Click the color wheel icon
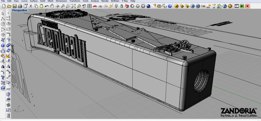Viewport: 261px width, 121px height. click(132, 6)
